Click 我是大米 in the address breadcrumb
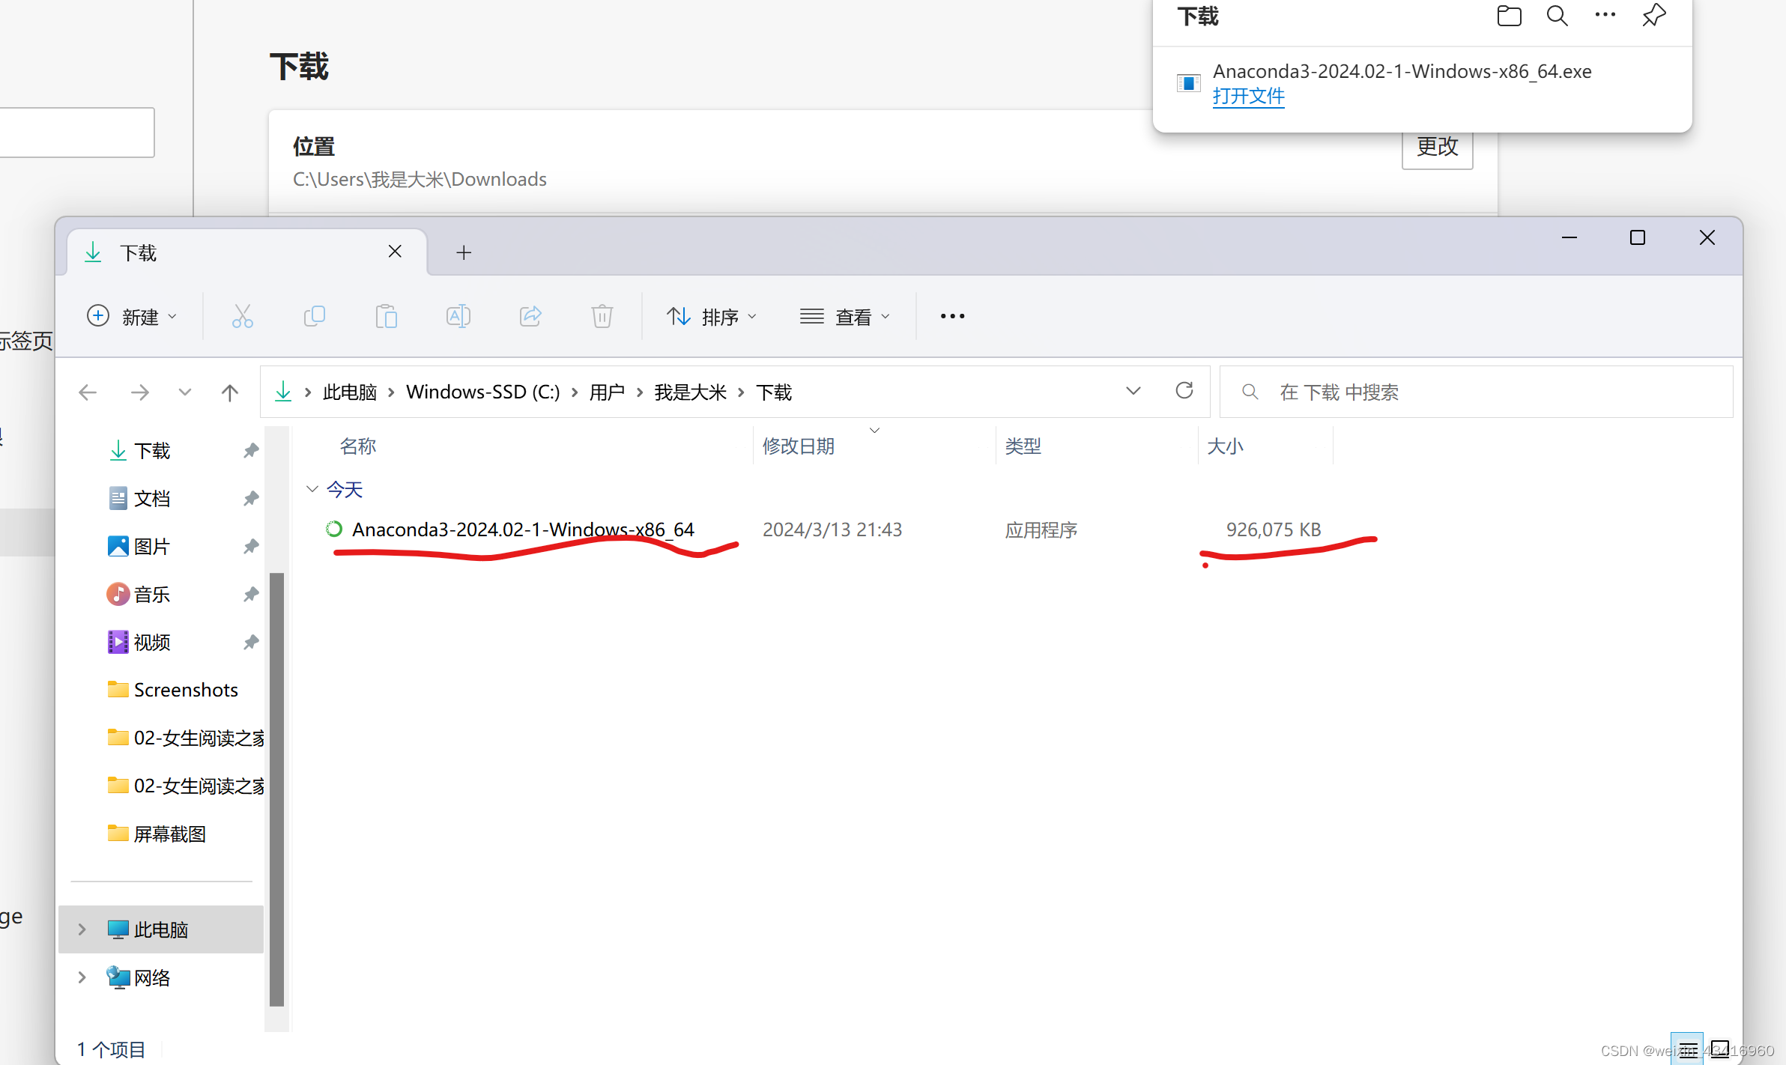The height and width of the screenshot is (1065, 1786). click(x=691, y=392)
